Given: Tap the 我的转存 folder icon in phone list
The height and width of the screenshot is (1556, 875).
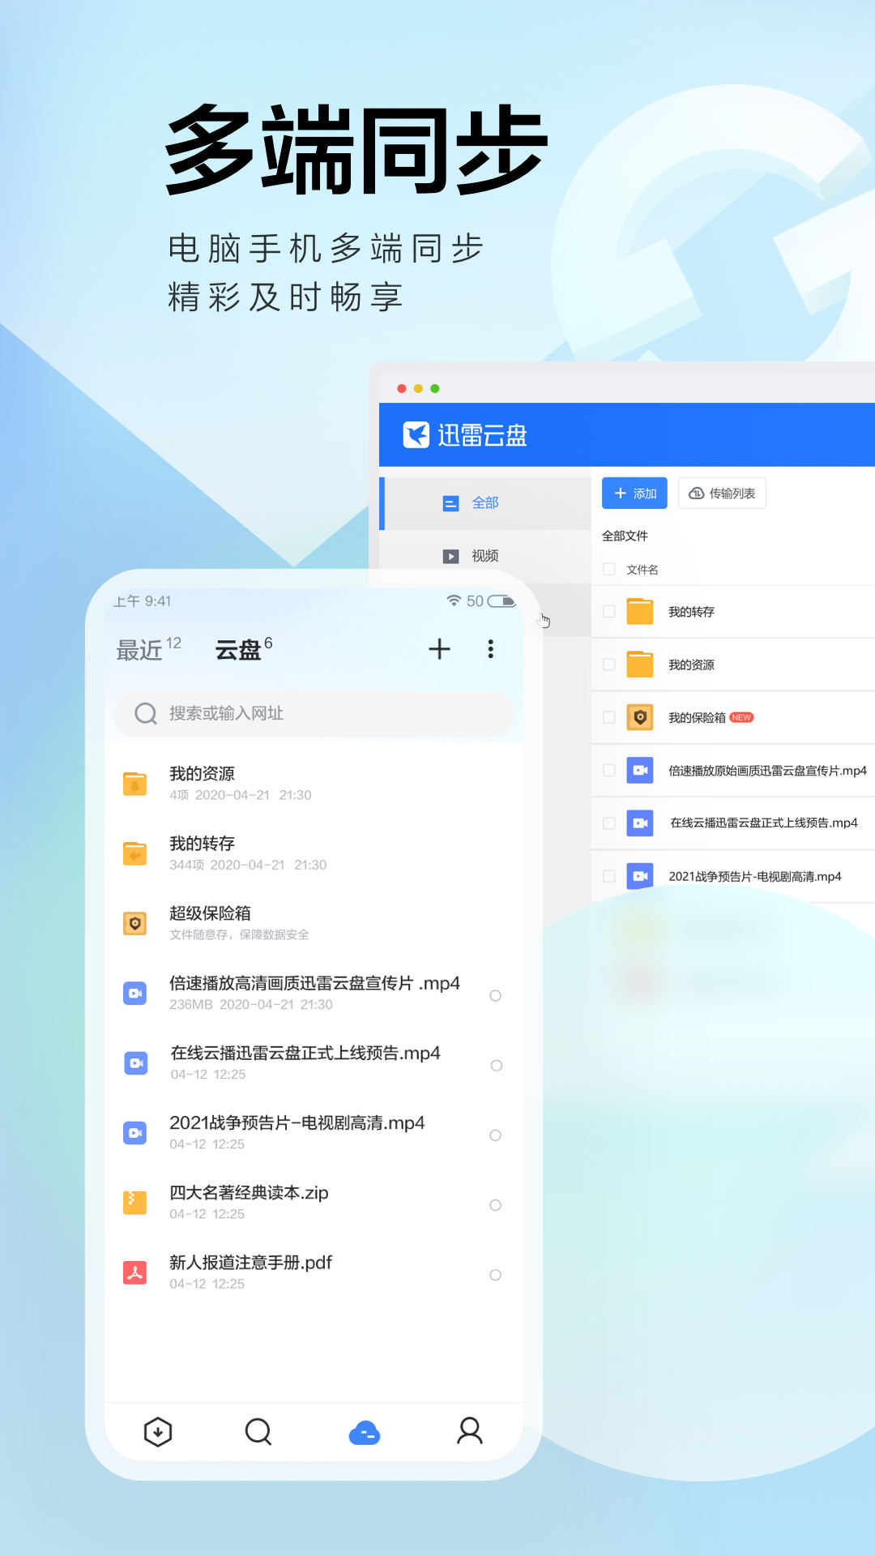Looking at the screenshot, I should point(134,853).
